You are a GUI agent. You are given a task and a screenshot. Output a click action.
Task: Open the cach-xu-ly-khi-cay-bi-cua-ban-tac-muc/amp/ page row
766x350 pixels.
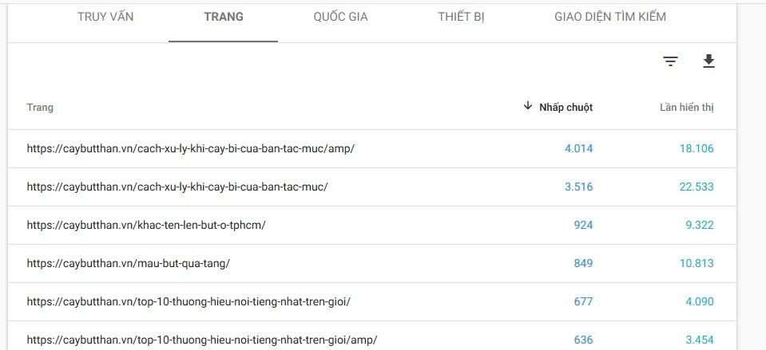click(190, 148)
